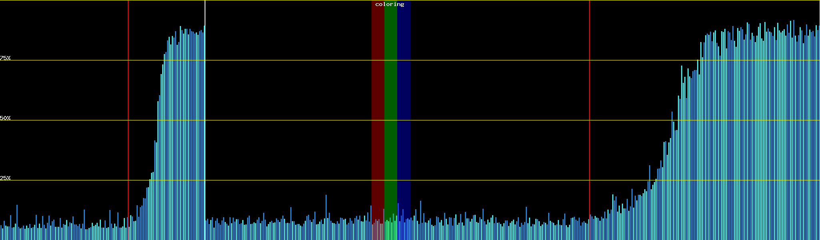This screenshot has width=820, height=240.
Task: Click the bright blue bars under the blue band
Action: [x=404, y=229]
